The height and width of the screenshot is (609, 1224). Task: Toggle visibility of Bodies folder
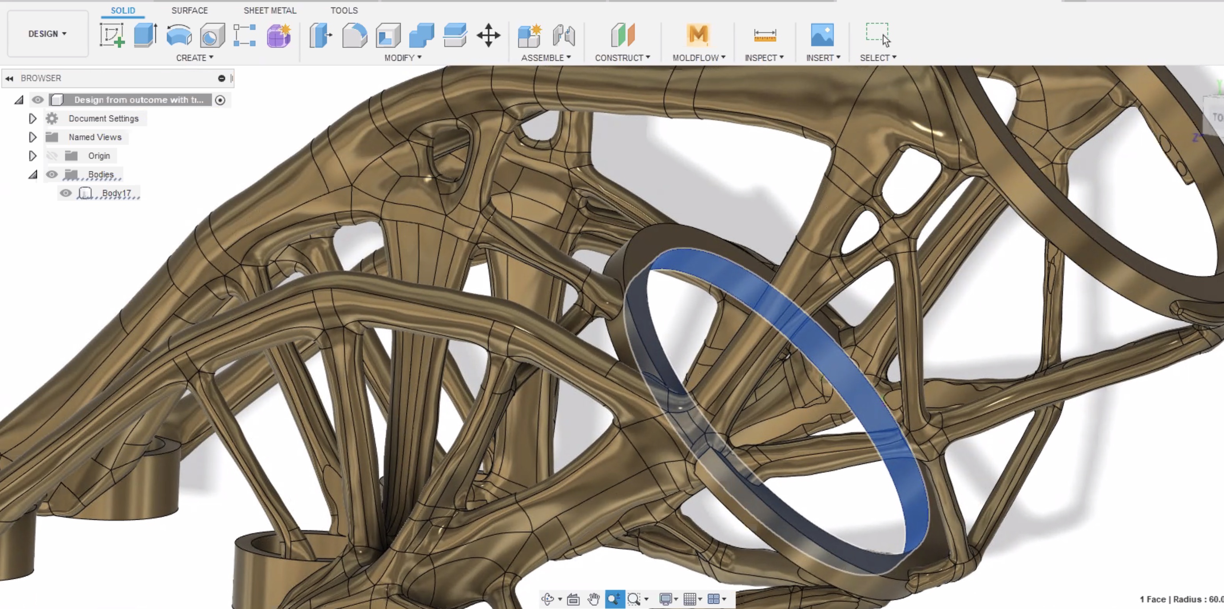click(49, 174)
